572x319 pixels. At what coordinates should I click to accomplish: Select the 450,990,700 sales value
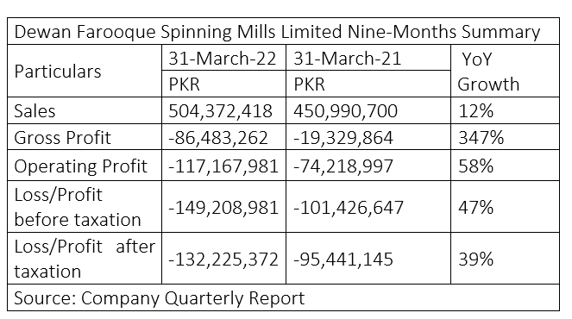(368, 110)
